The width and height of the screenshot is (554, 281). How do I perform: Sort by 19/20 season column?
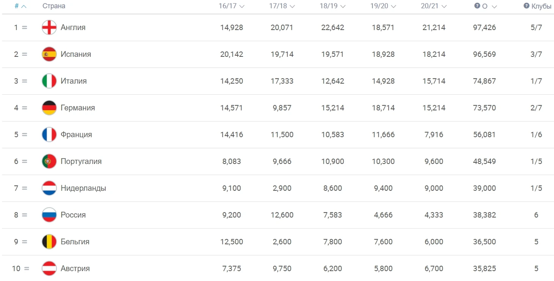(x=383, y=6)
